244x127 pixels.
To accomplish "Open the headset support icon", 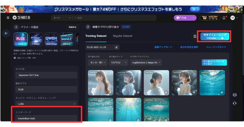I will [x=235, y=103].
